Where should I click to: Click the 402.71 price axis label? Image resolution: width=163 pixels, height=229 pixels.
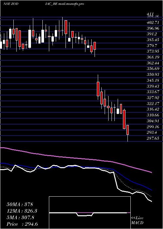click(x=153, y=23)
